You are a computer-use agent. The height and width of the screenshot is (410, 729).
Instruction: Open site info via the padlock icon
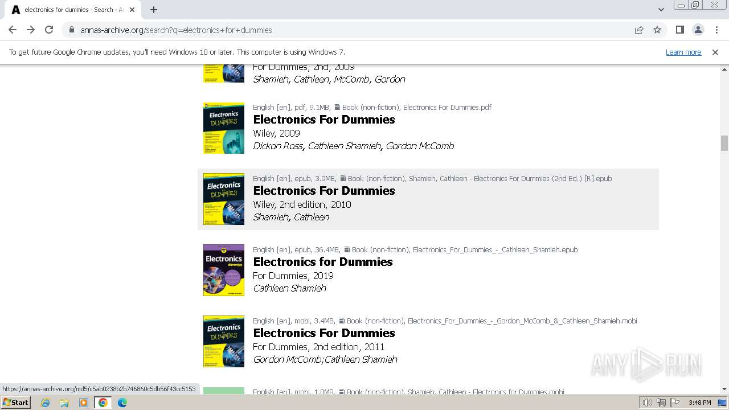pos(71,30)
